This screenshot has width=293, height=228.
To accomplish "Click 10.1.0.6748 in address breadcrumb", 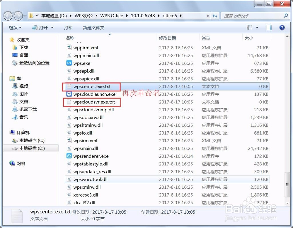I will point(143,16).
